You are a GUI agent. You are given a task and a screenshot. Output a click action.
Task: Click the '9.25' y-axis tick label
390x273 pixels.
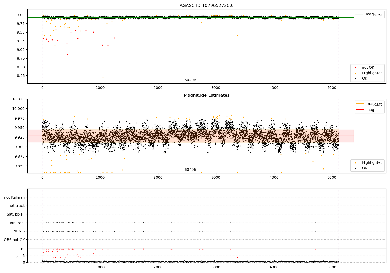click(x=21, y=41)
